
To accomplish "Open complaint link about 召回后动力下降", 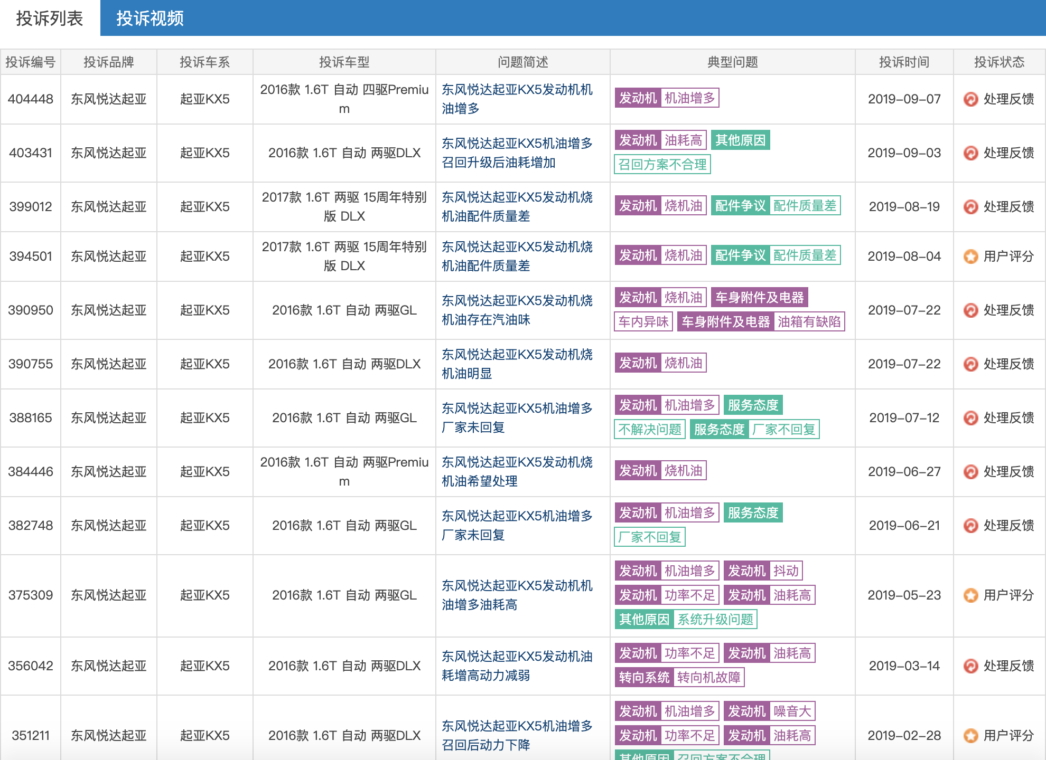I will click(517, 736).
